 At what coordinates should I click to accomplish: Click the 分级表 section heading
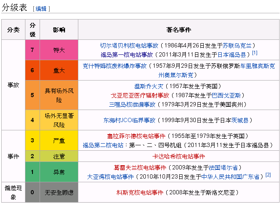(14, 7)
